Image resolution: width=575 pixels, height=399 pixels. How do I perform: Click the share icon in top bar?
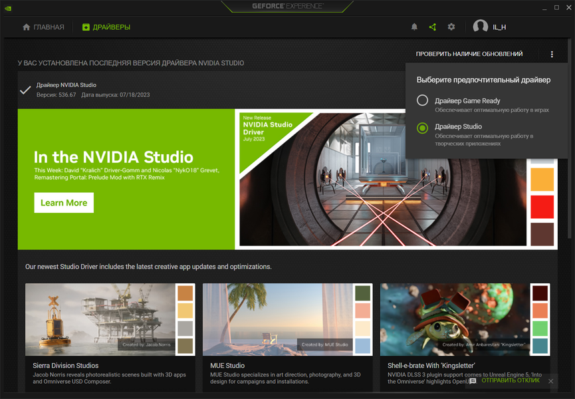click(433, 27)
